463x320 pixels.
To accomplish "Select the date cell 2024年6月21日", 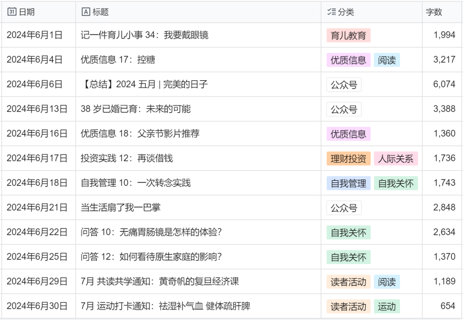I will (x=39, y=207).
